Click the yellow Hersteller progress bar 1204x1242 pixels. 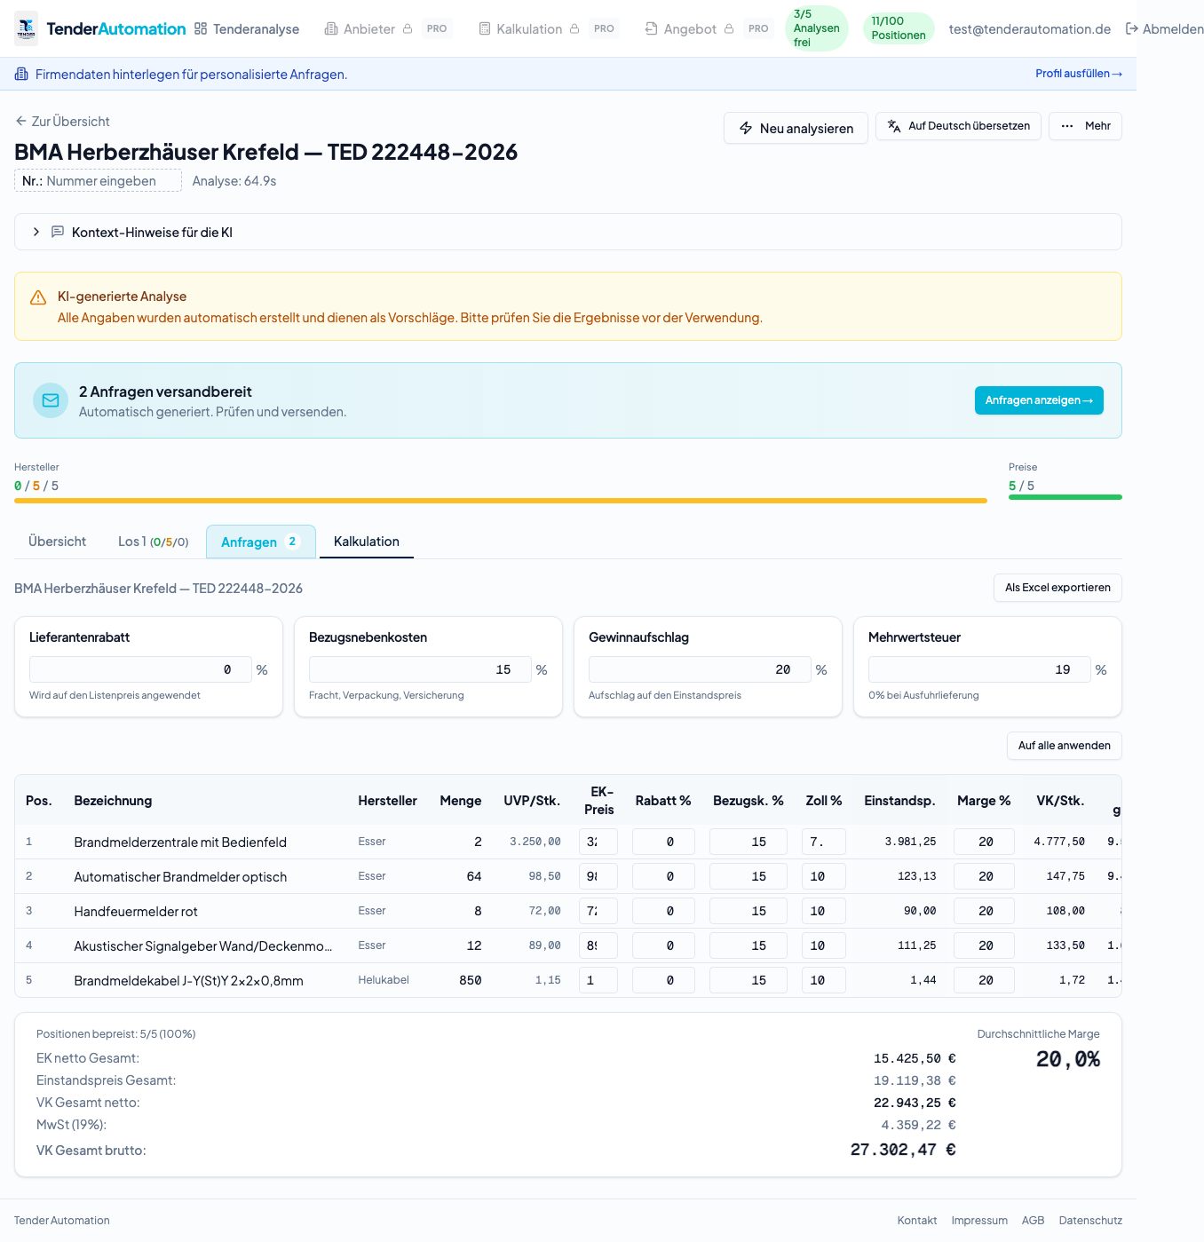coord(500,501)
